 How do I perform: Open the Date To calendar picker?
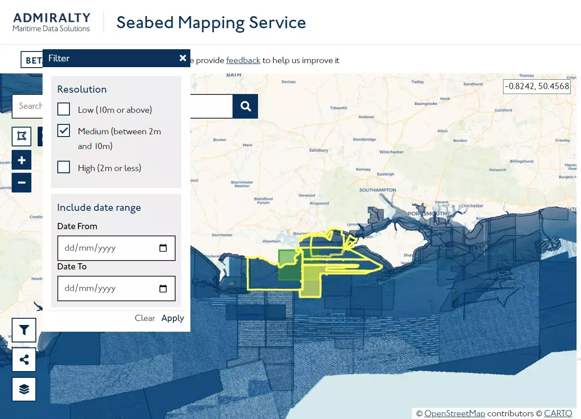point(163,288)
